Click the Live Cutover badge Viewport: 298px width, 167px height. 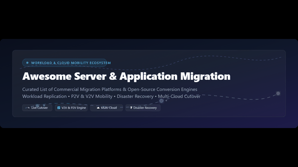[37, 108]
